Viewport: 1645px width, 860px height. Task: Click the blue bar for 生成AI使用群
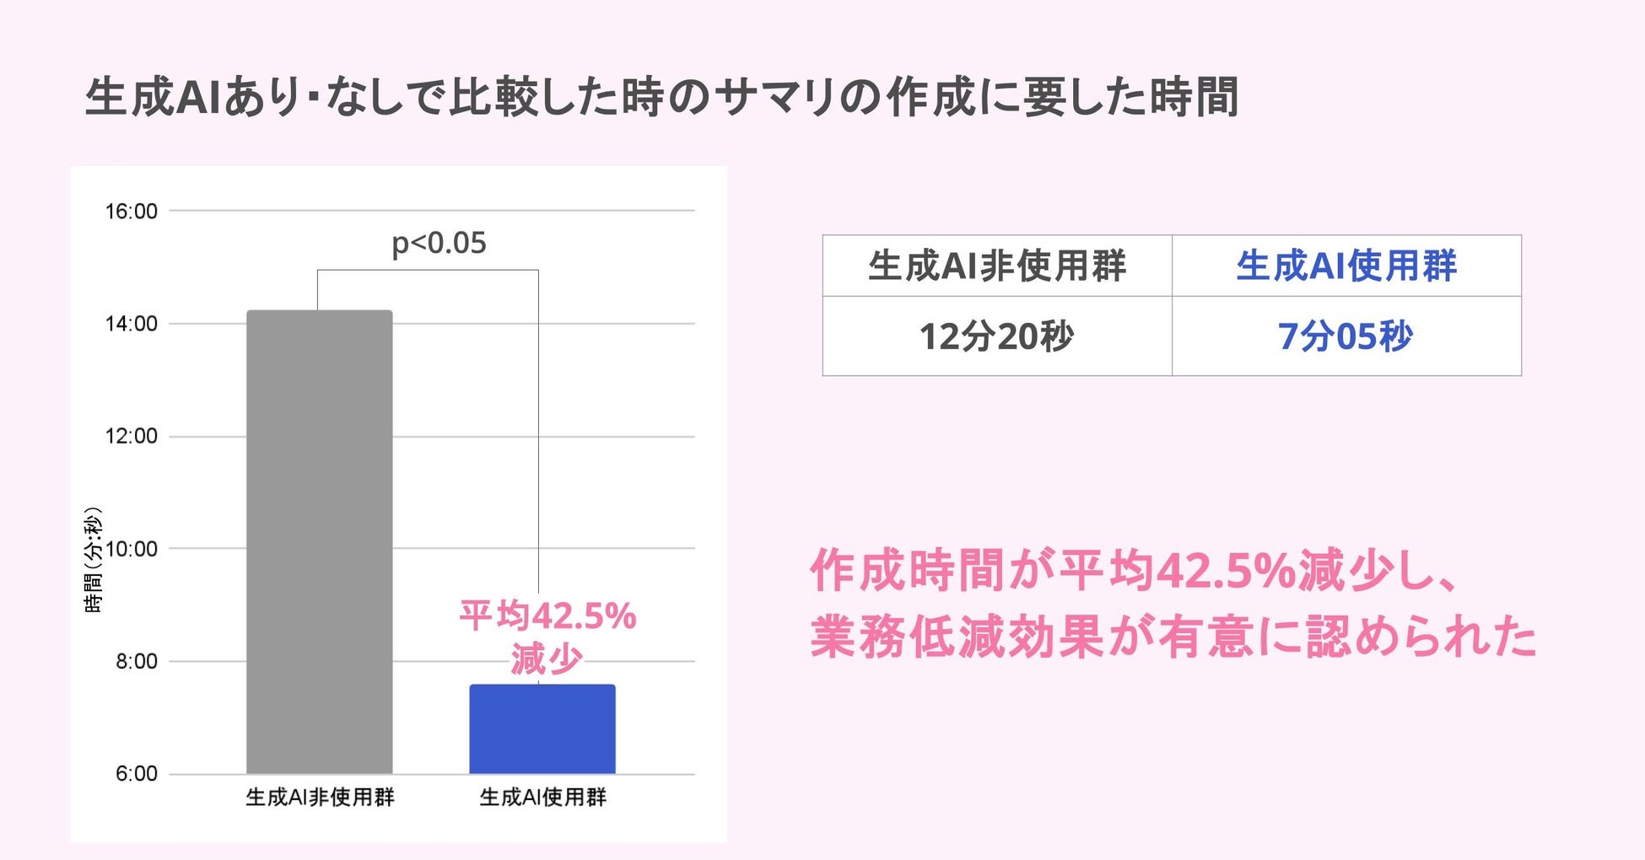[x=542, y=728]
